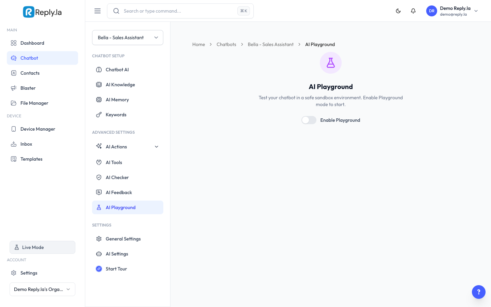Screen dimensions: 491x307
Task: Click the Device Manager phone icon
Action: 14,129
